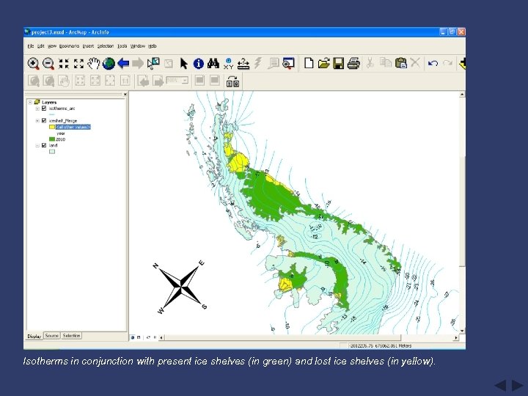
Task: Collapse the iceshelf_Merge layer legend
Action: click(37, 121)
